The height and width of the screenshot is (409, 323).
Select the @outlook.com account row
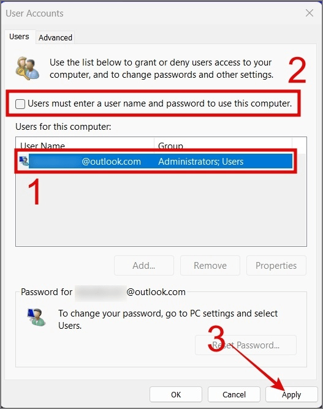(x=156, y=161)
